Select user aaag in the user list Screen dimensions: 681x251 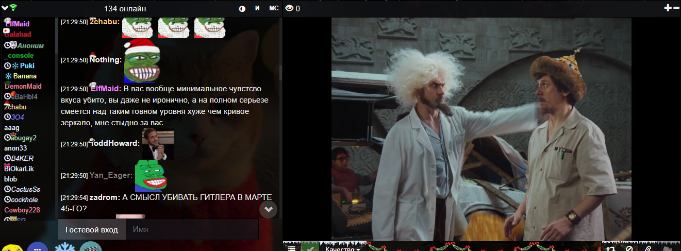point(11,127)
